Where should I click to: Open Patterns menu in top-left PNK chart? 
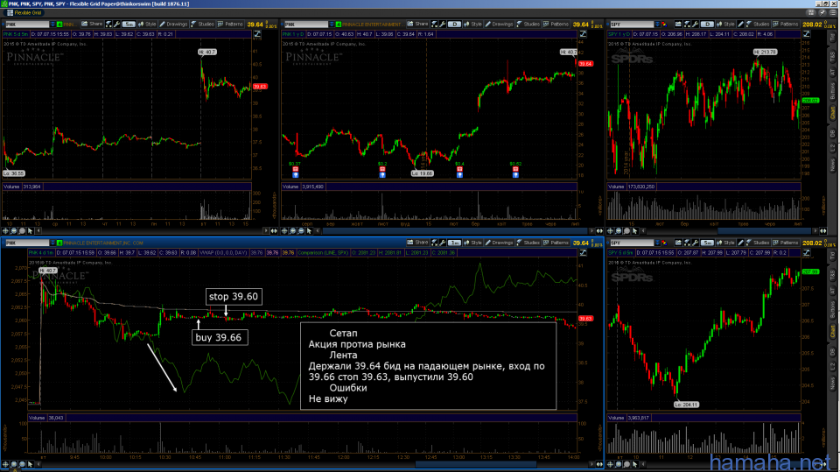pos(230,25)
